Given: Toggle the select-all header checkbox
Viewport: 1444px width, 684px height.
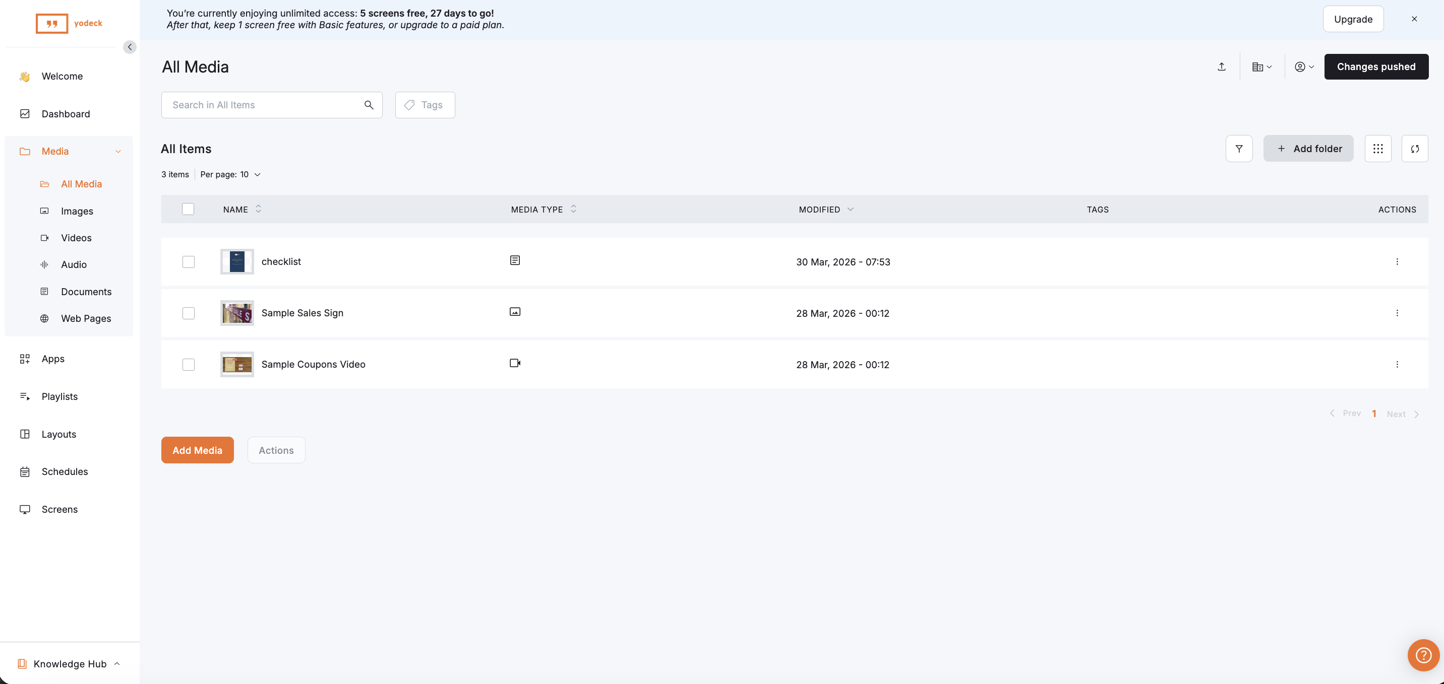Looking at the screenshot, I should [x=188, y=209].
